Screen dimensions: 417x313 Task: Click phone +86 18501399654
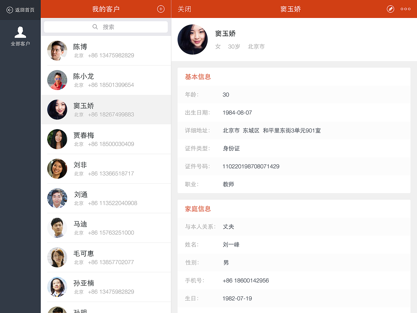(111, 85)
